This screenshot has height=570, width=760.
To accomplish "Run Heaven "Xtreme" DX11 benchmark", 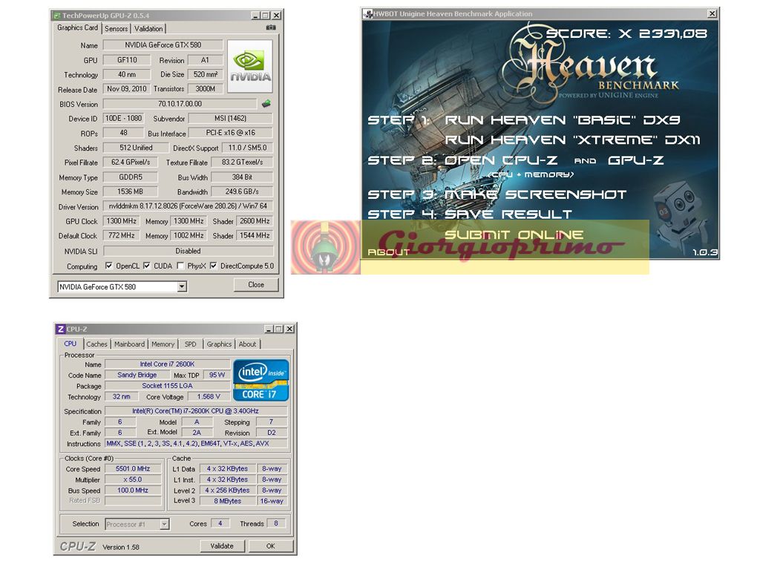I will pos(572,140).
